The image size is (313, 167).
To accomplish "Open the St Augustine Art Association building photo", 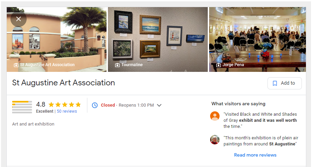I will [57, 39].
